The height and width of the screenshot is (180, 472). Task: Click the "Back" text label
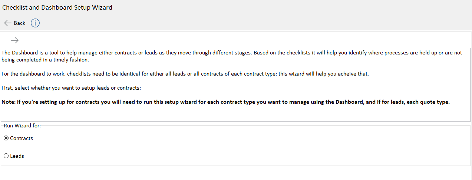(x=20, y=23)
